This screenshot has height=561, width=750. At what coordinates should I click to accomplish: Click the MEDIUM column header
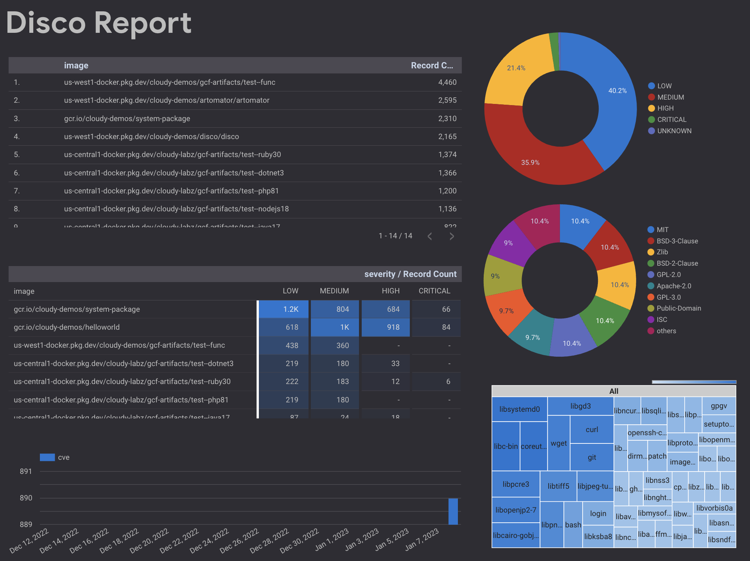pos(334,291)
